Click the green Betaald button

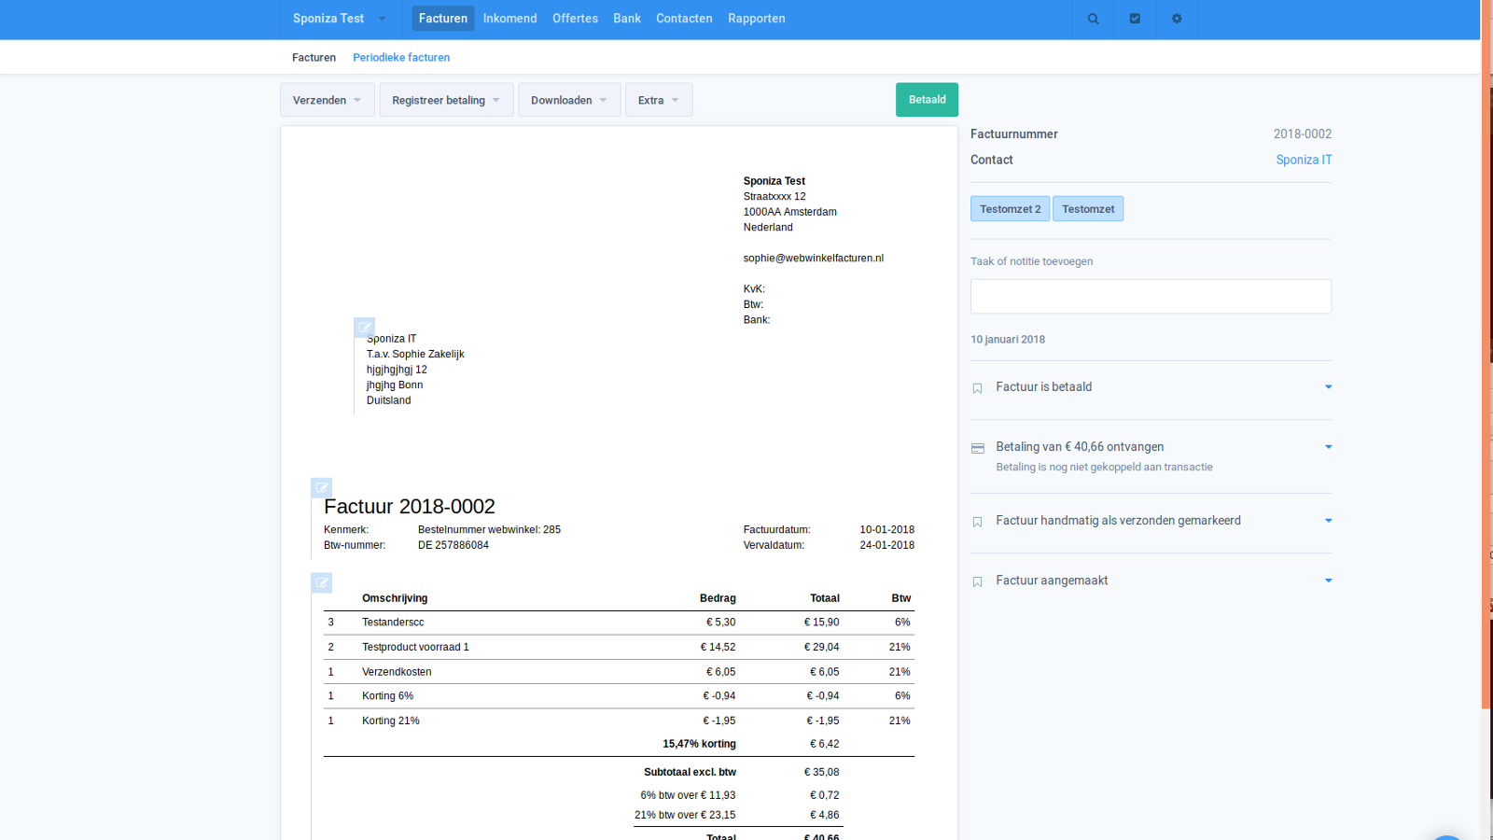(927, 100)
